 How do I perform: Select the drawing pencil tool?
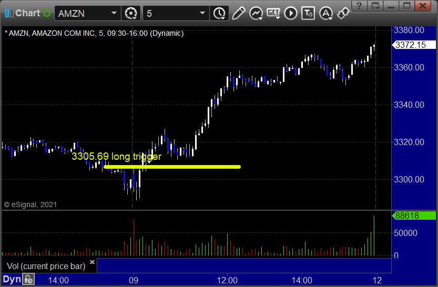click(x=238, y=13)
